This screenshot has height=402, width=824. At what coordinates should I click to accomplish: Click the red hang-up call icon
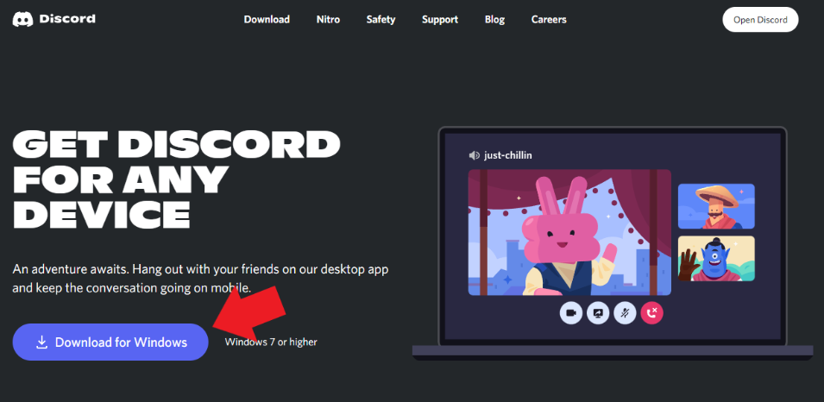pos(652,313)
